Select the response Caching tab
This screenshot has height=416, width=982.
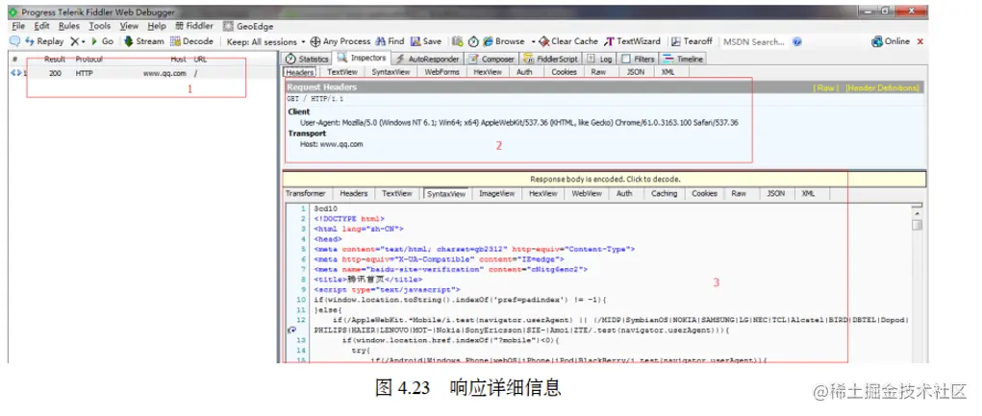click(664, 194)
